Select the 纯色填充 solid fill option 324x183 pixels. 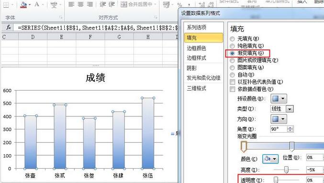(233, 46)
